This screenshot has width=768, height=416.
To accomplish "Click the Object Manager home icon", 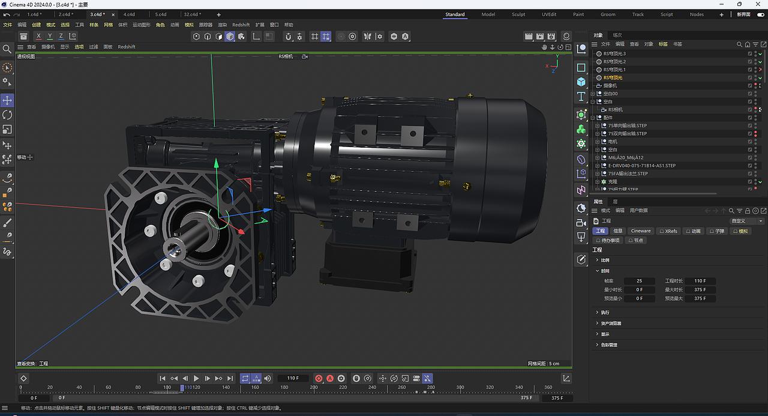I will [747, 44].
